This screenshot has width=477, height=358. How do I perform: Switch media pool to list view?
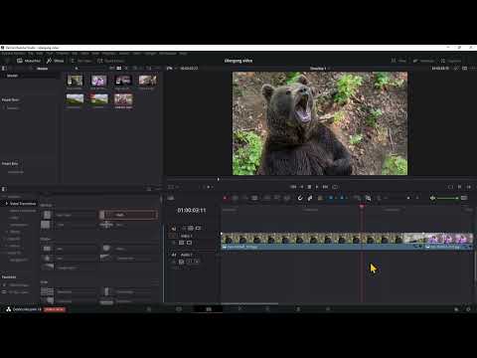click(x=126, y=68)
